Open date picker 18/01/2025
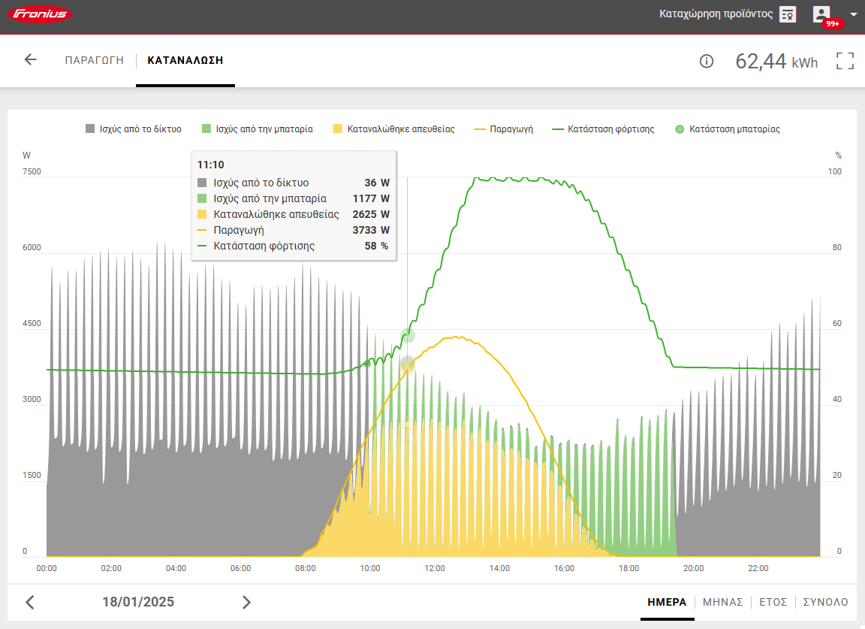This screenshot has width=865, height=629. pos(138,602)
